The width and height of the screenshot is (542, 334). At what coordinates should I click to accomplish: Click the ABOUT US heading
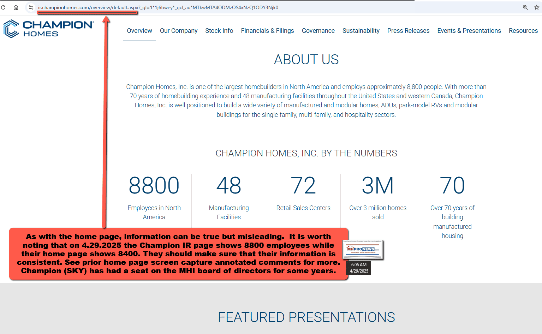[x=306, y=60]
